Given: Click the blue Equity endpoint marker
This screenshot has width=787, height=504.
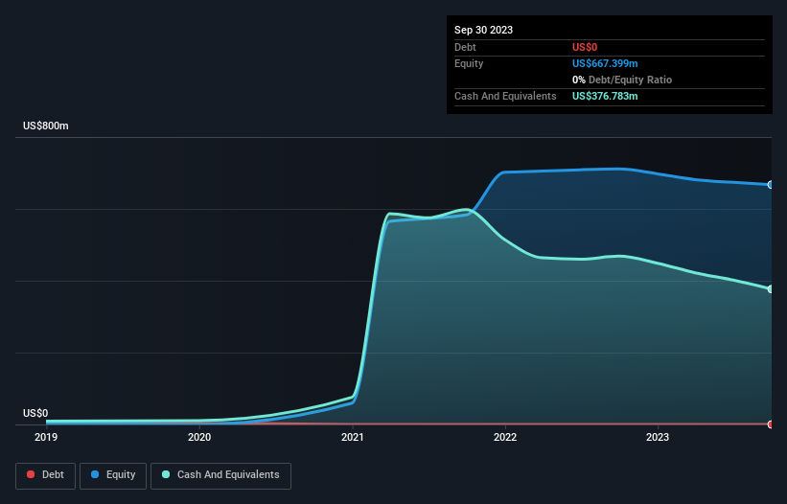Looking at the screenshot, I should (771, 185).
